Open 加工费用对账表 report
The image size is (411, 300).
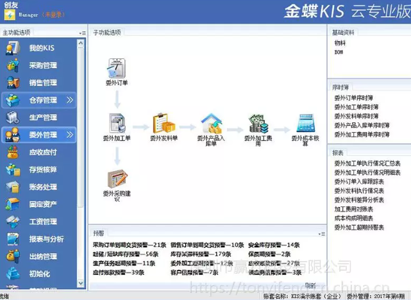pos(353,210)
